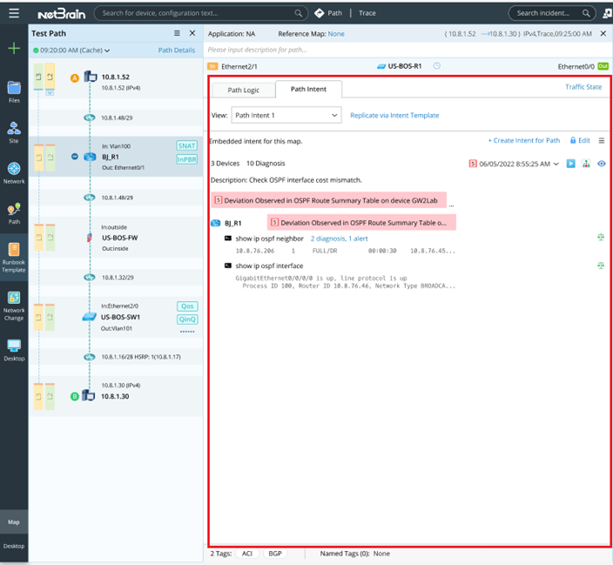Image resolution: width=613 pixels, height=565 pixels.
Task: Open Network in the sidebar
Action: pyautogui.click(x=14, y=173)
